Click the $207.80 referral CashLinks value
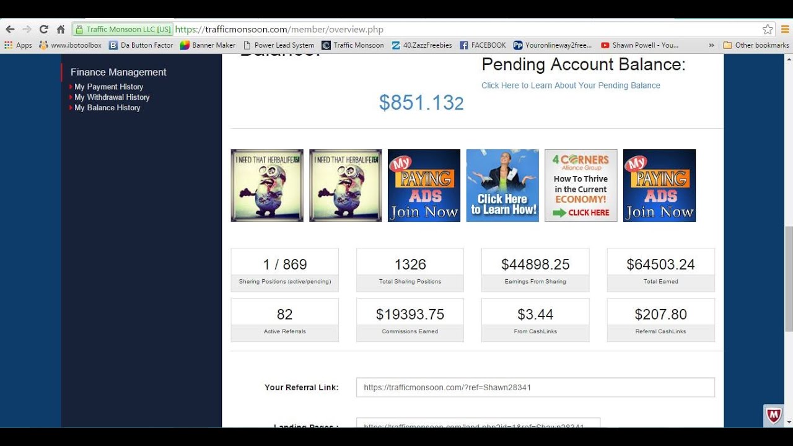This screenshot has height=446, width=793. pyautogui.click(x=660, y=315)
